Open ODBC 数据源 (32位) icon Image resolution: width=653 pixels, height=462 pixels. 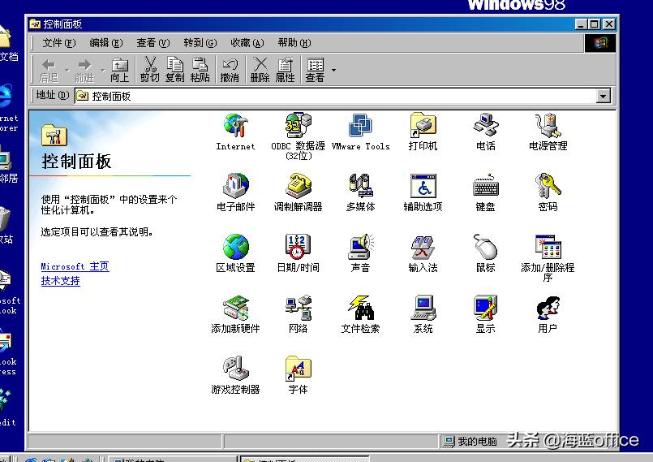299,136
